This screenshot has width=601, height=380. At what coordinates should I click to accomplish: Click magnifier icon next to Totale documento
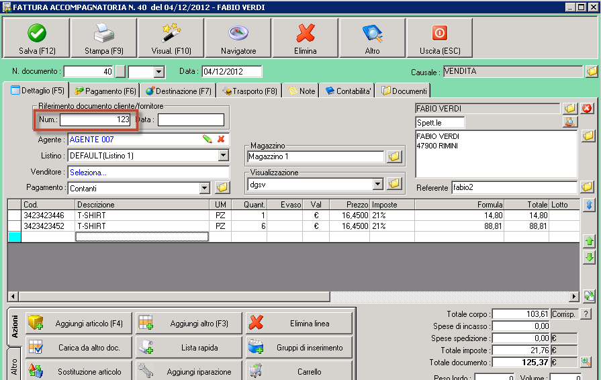586,362
